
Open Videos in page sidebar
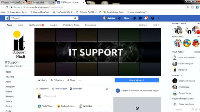tap(9, 101)
